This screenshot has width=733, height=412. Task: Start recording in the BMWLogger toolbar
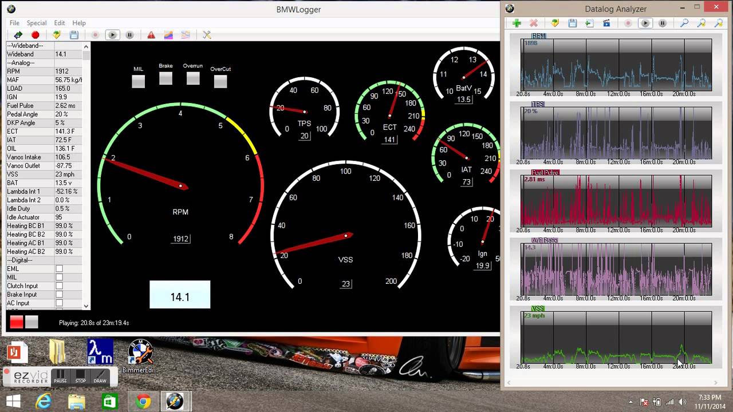coord(95,35)
